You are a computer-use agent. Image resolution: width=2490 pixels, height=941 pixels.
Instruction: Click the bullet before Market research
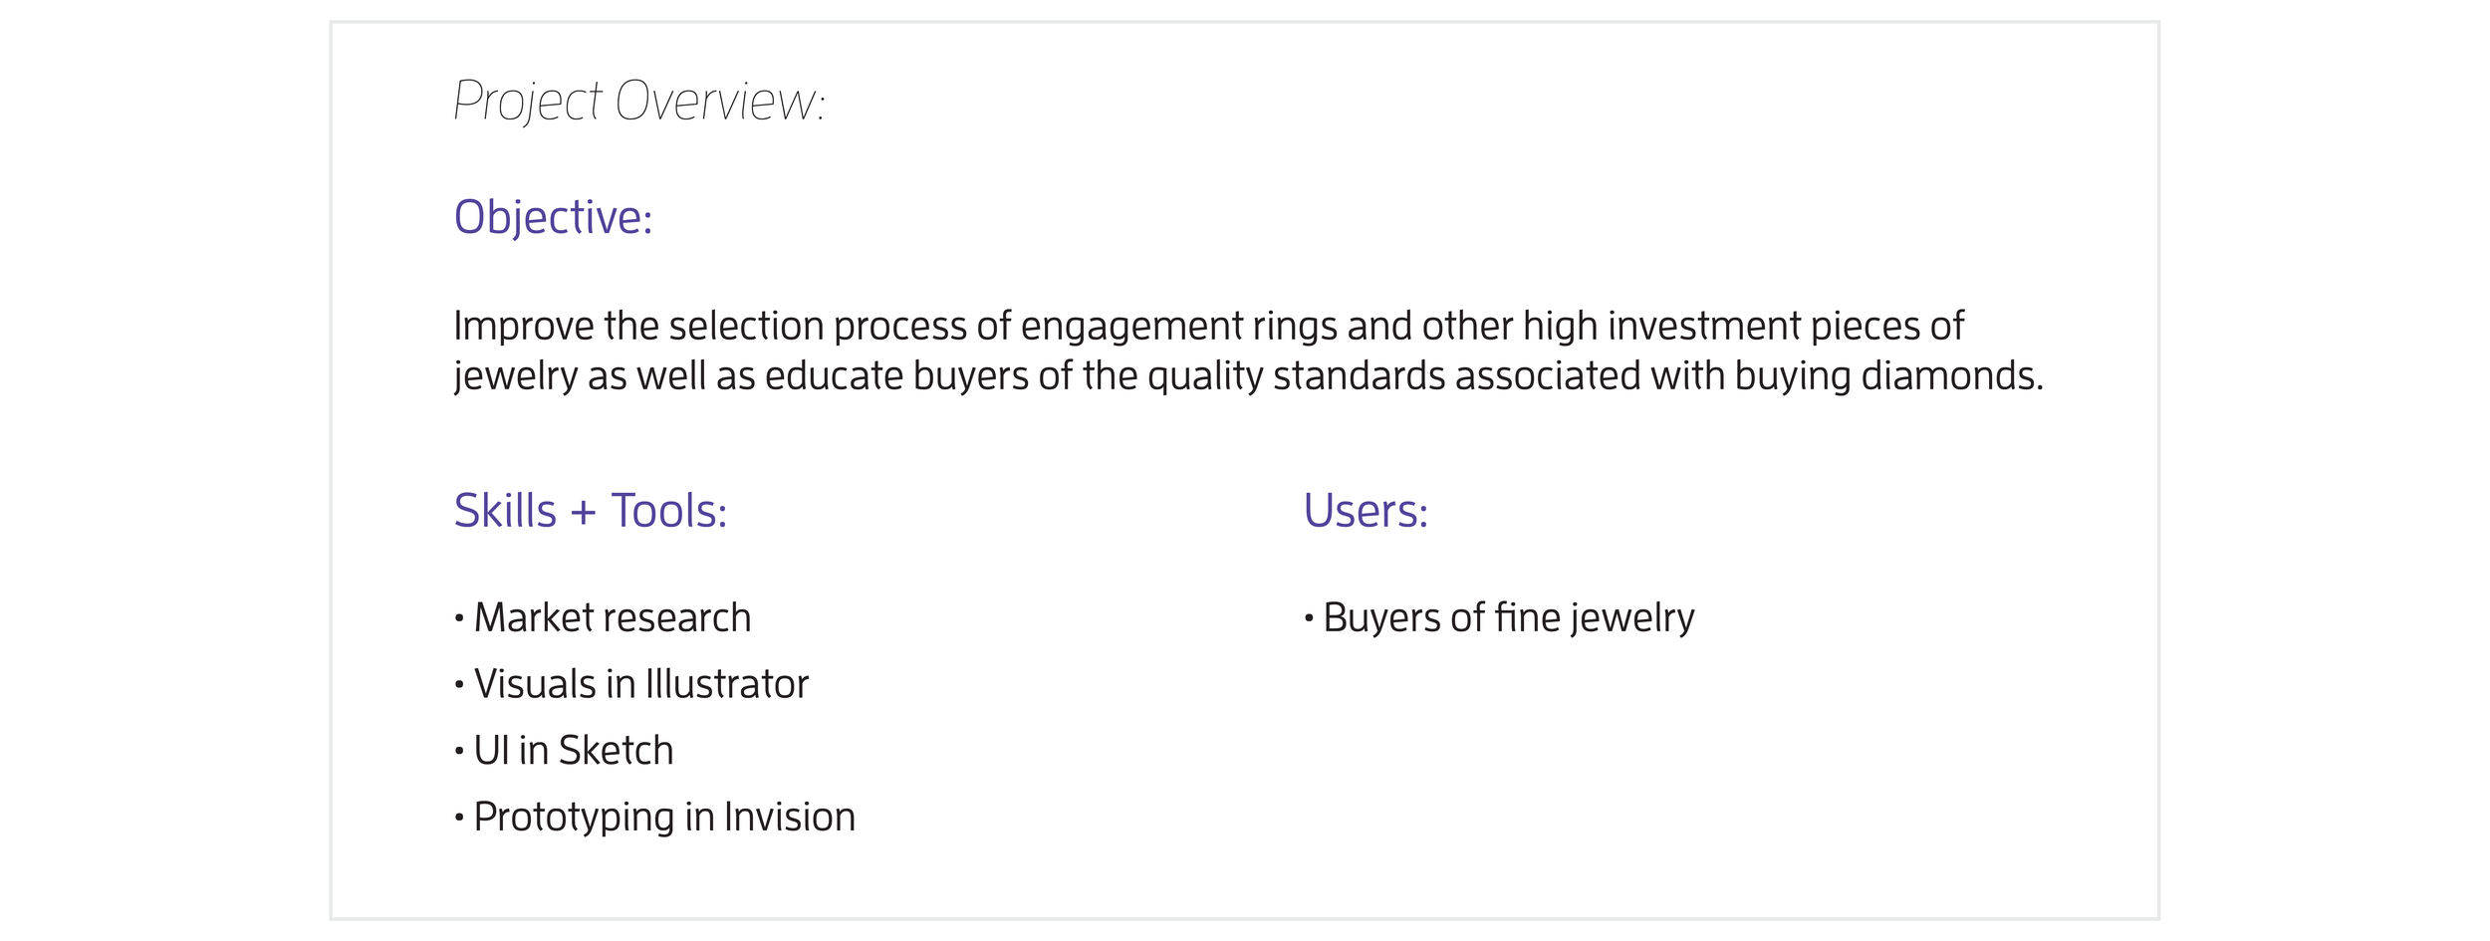click(x=459, y=619)
